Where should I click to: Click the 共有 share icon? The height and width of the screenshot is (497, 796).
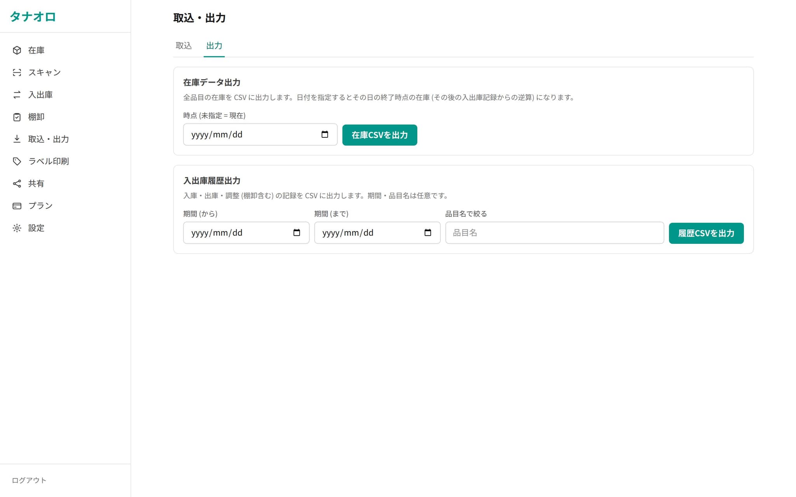17,183
